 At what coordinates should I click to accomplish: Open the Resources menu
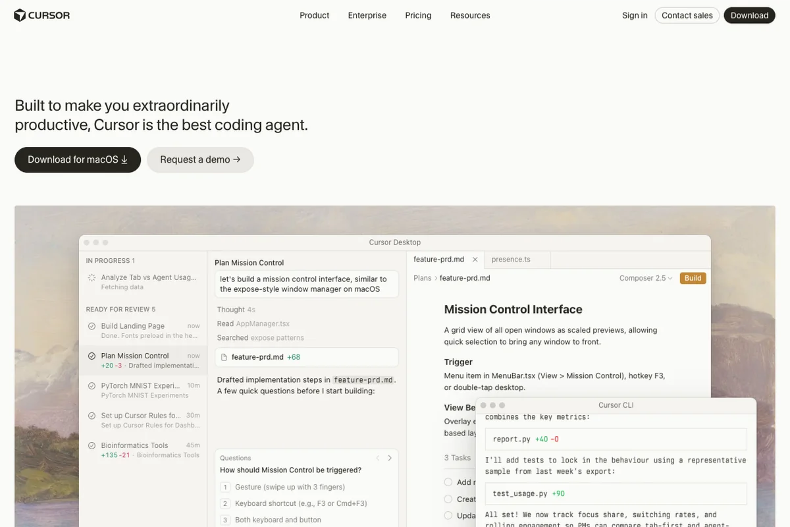tap(470, 15)
